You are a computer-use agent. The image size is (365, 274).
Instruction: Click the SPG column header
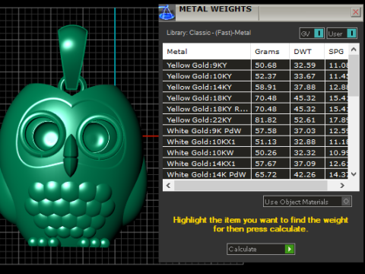point(336,52)
